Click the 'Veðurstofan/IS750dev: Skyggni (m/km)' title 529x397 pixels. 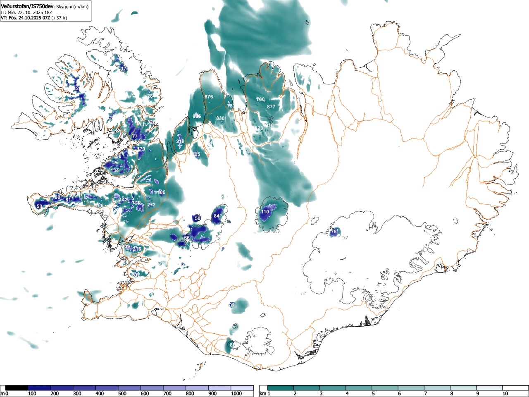pos(45,7)
